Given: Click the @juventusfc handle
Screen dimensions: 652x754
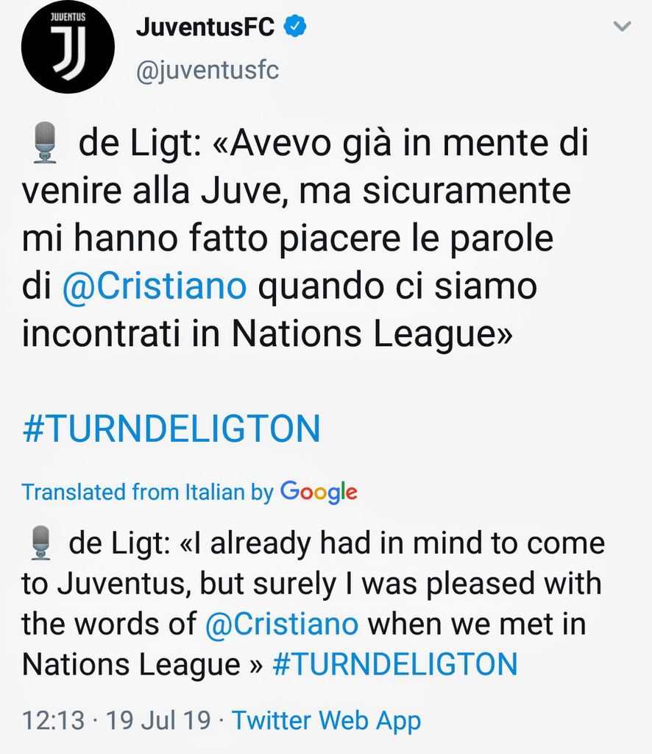Looking at the screenshot, I should point(208,71).
